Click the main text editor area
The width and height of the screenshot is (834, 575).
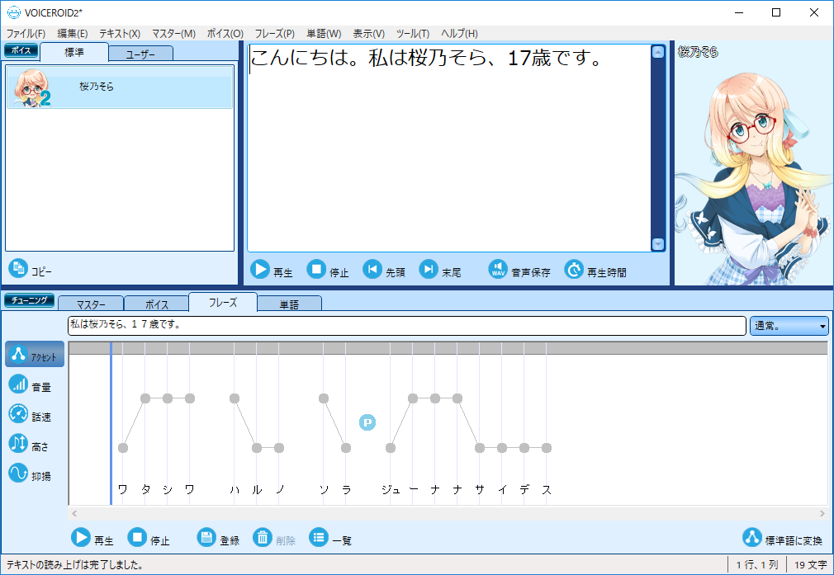(x=449, y=148)
